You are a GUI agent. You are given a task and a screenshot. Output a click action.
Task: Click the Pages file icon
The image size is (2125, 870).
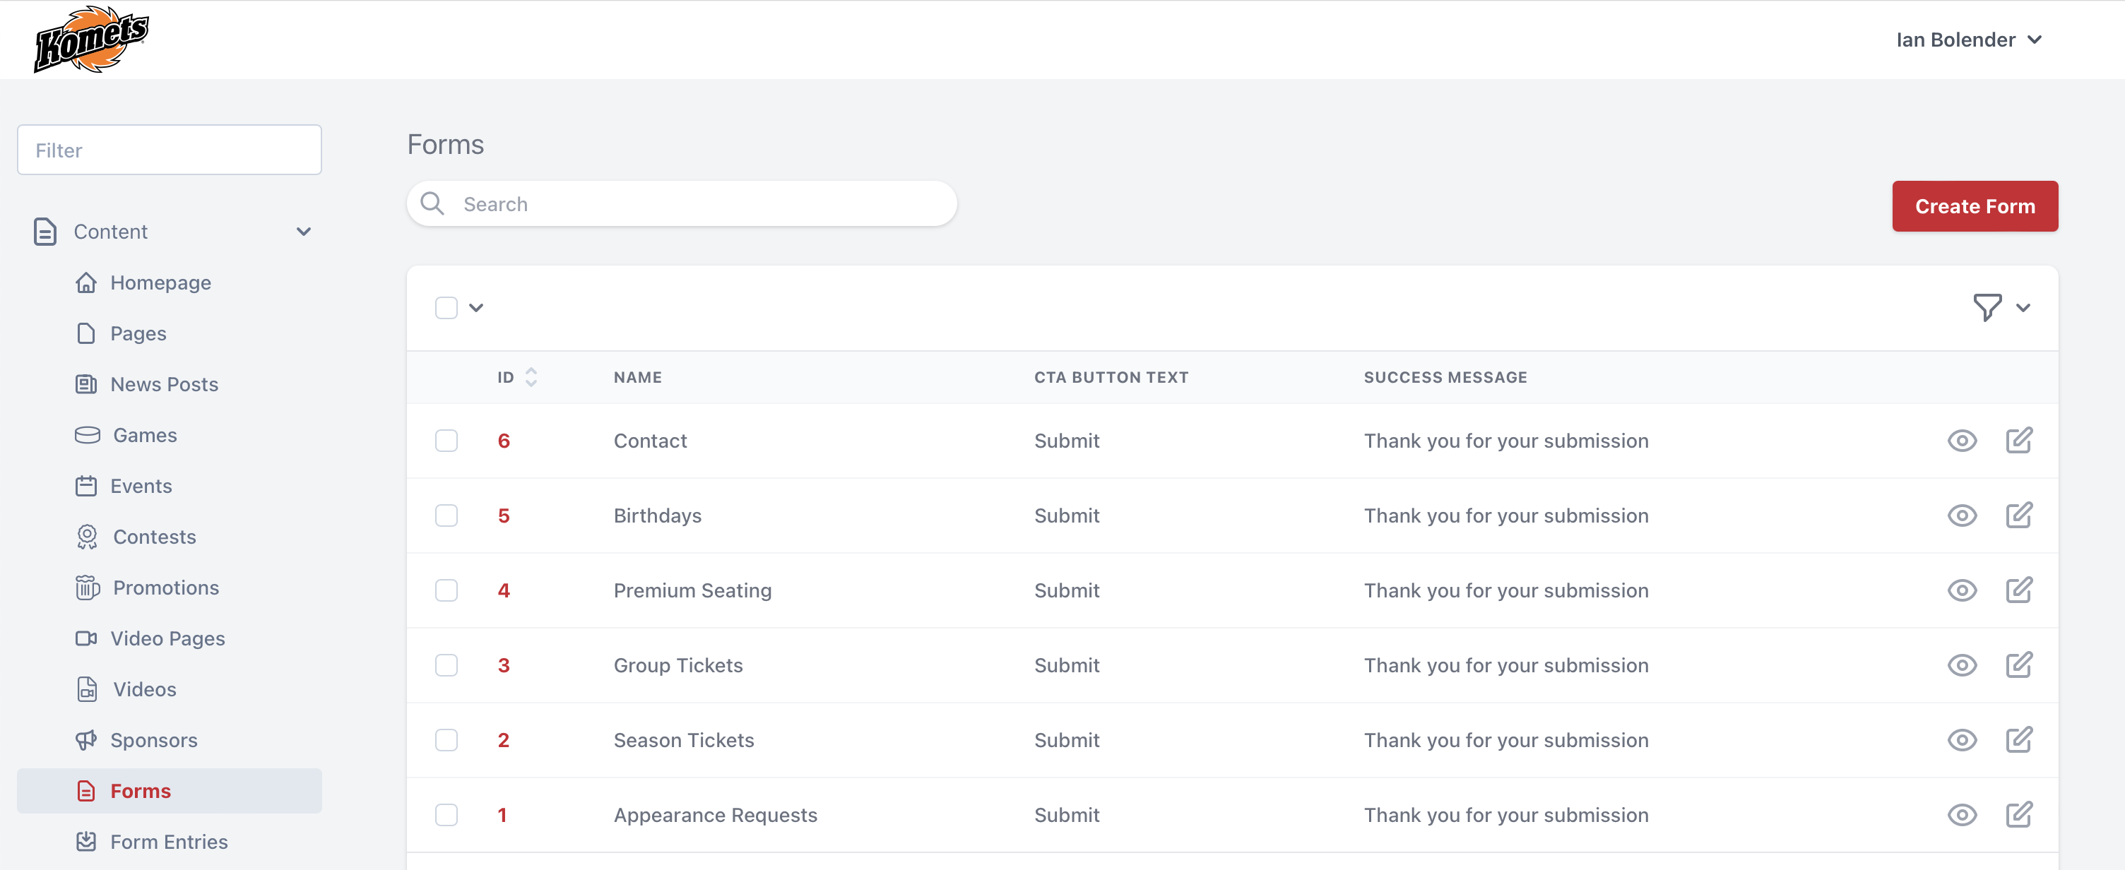(85, 333)
